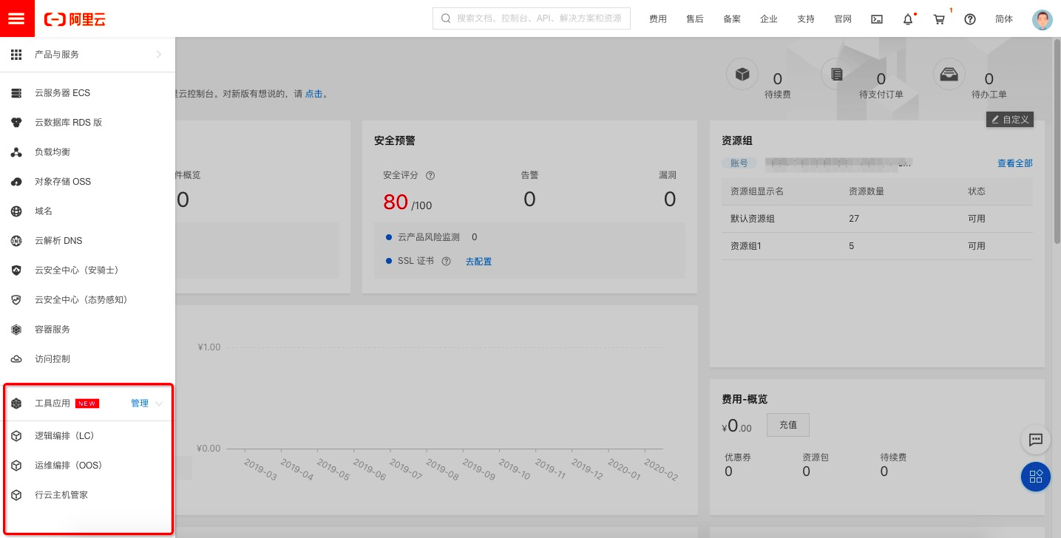Open the shopping cart
Viewport: 1061px width, 538px height.
pos(940,19)
